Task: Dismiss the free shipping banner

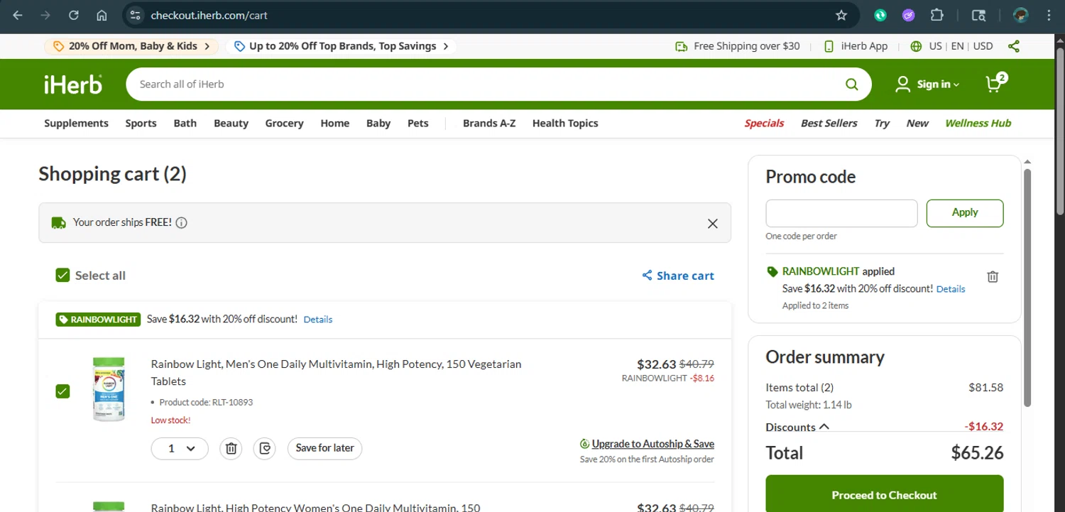Action: click(713, 224)
